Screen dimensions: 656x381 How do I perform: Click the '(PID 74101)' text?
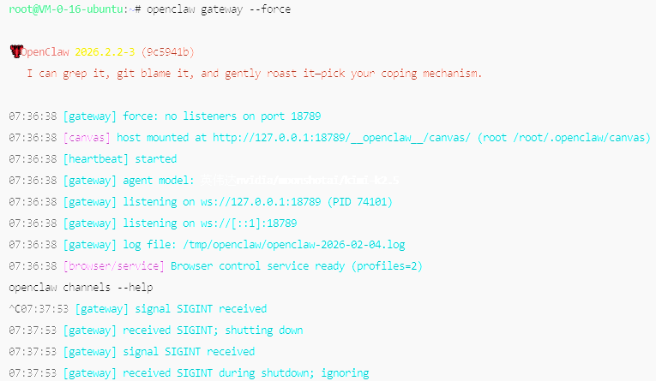pos(360,202)
